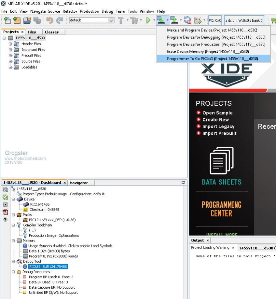Click the New Project toolbar icon
The height and width of the screenshot is (299, 276).
click(17, 20)
